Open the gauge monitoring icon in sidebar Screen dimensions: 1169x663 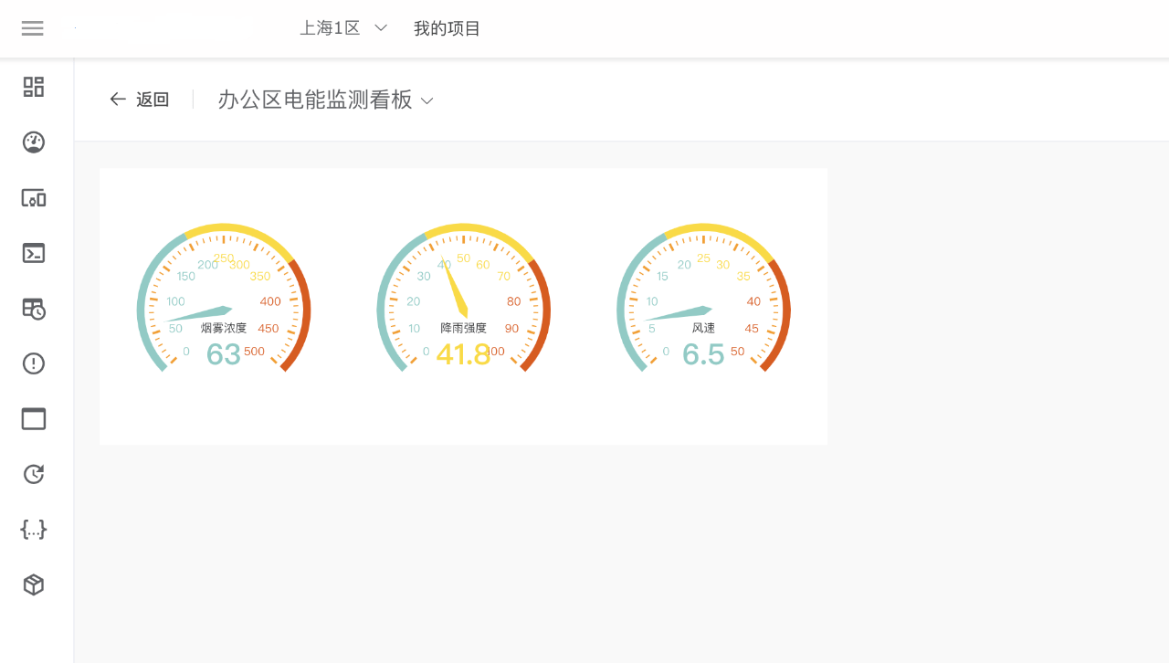(x=34, y=142)
